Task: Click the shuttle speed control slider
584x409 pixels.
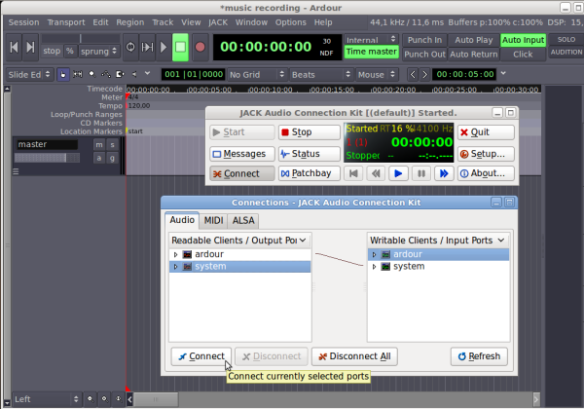Action: tap(81, 39)
